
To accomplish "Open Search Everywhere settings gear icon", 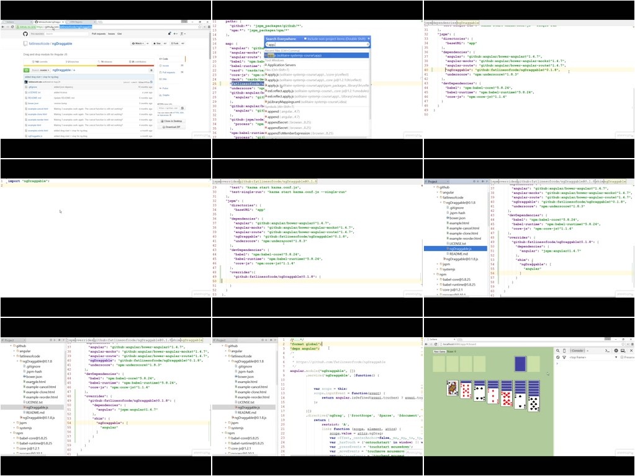I will tap(369, 39).
